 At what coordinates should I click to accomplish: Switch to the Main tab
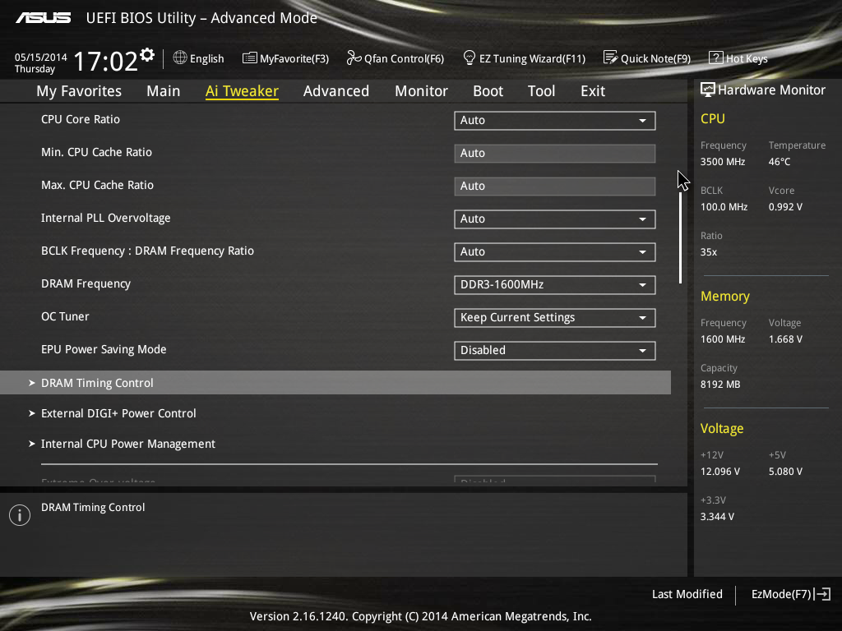(164, 91)
